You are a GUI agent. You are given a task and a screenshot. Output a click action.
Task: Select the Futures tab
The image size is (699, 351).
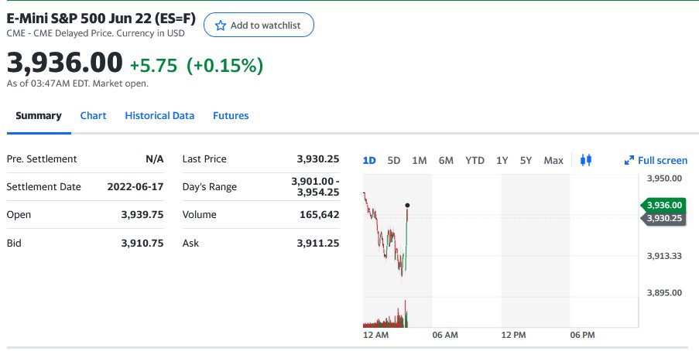231,115
